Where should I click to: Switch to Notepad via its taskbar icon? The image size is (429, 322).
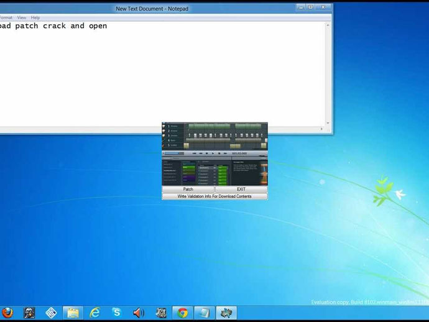205,313
